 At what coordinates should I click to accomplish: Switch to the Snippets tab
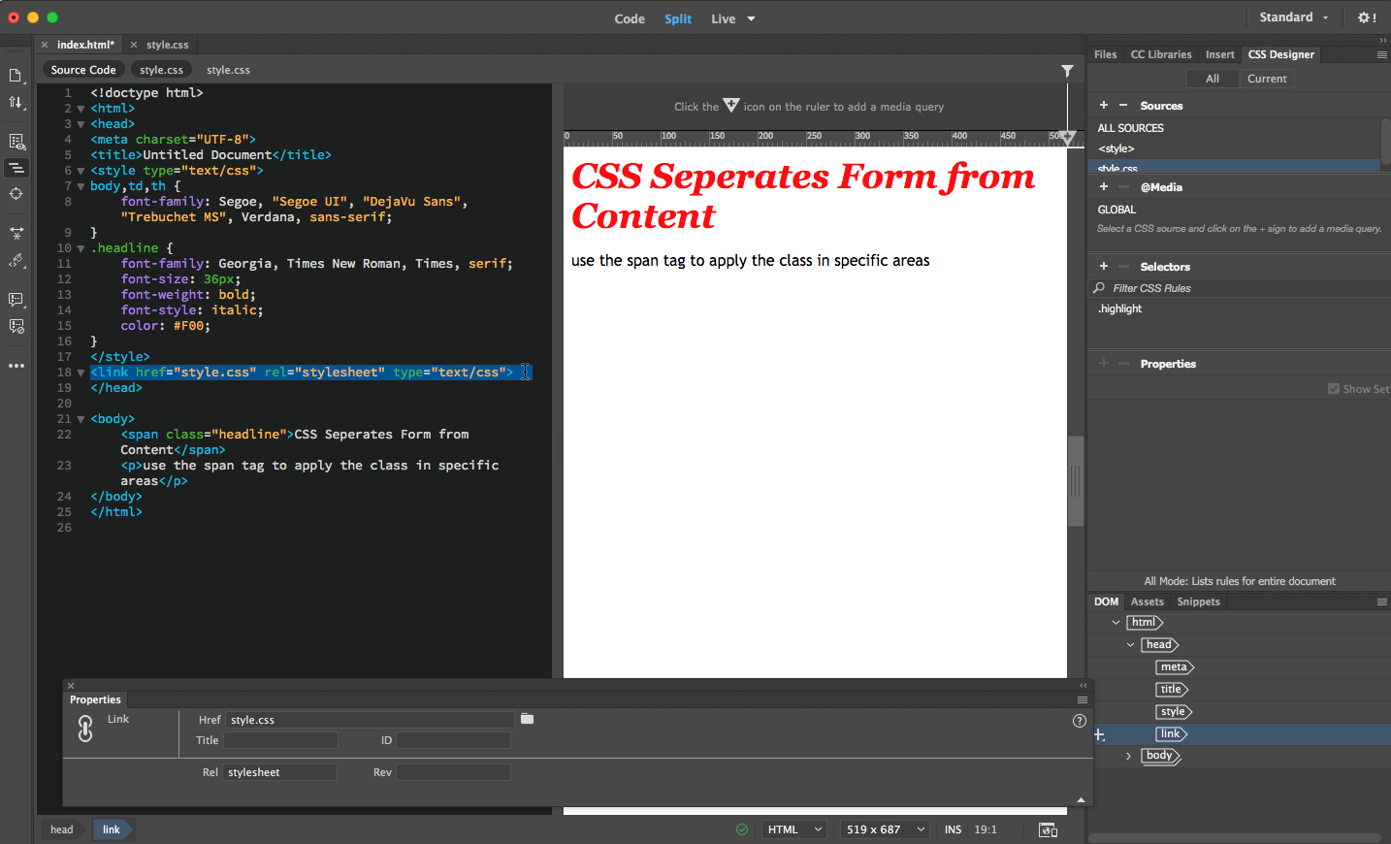(x=1198, y=601)
